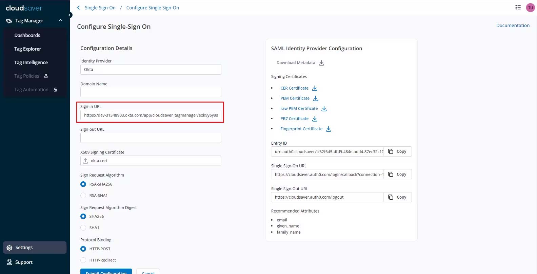Viewport: 537px width, 274px height.
Task: Select the RSA-SHA1 sign request algorithm
Action: point(83,196)
